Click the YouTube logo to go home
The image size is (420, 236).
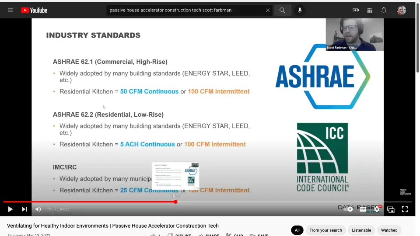[34, 10]
